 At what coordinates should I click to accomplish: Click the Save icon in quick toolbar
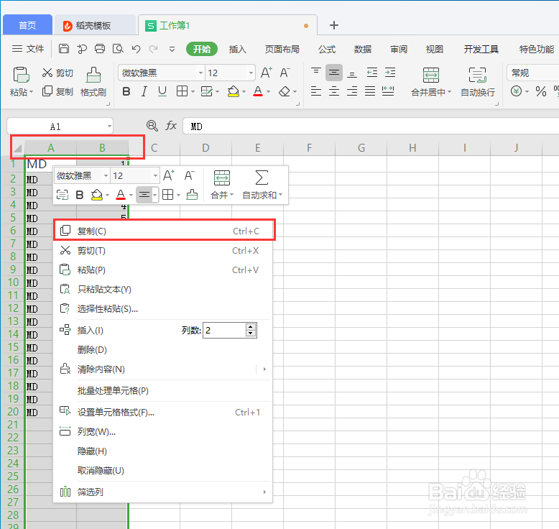click(x=64, y=48)
